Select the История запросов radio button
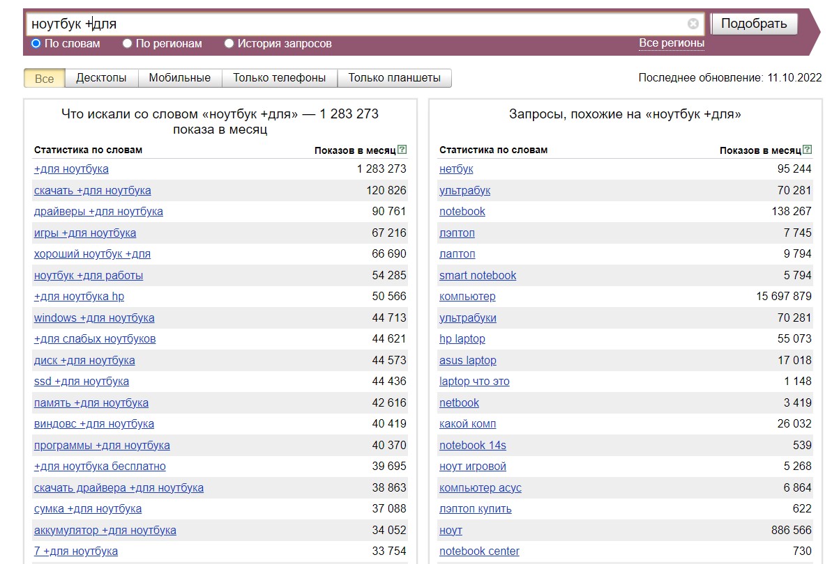This screenshot has width=832, height=564. (x=229, y=43)
